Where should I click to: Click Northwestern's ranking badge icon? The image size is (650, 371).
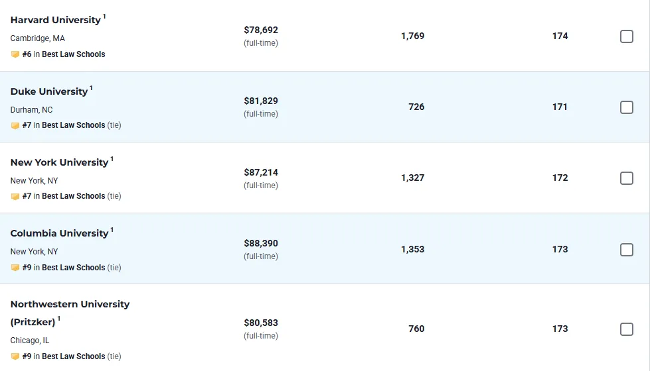[15, 356]
